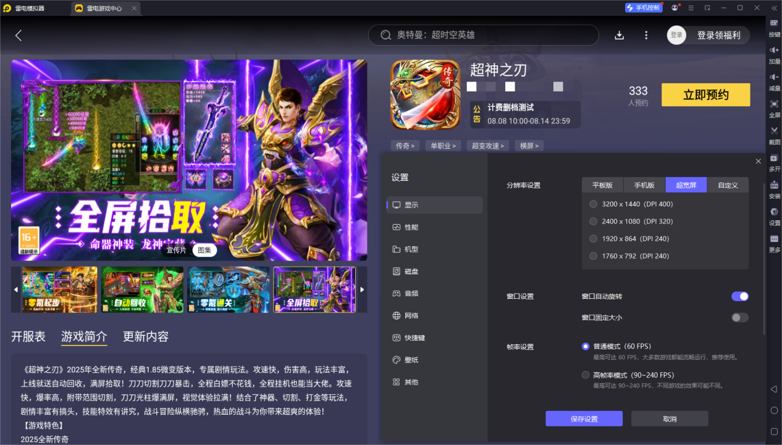
Task: Open the 网络 settings section
Action: [434, 315]
